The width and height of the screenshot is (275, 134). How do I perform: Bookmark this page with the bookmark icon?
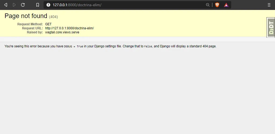(x=38, y=5)
